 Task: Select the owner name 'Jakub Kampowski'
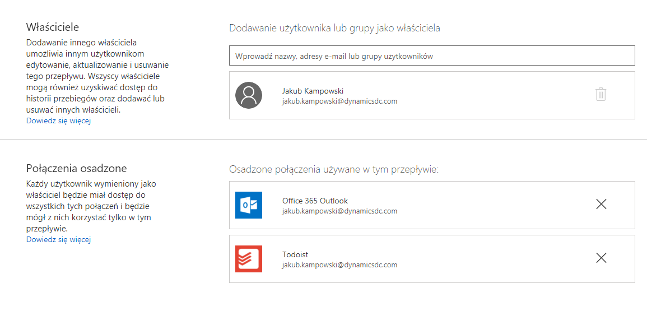tap(313, 91)
